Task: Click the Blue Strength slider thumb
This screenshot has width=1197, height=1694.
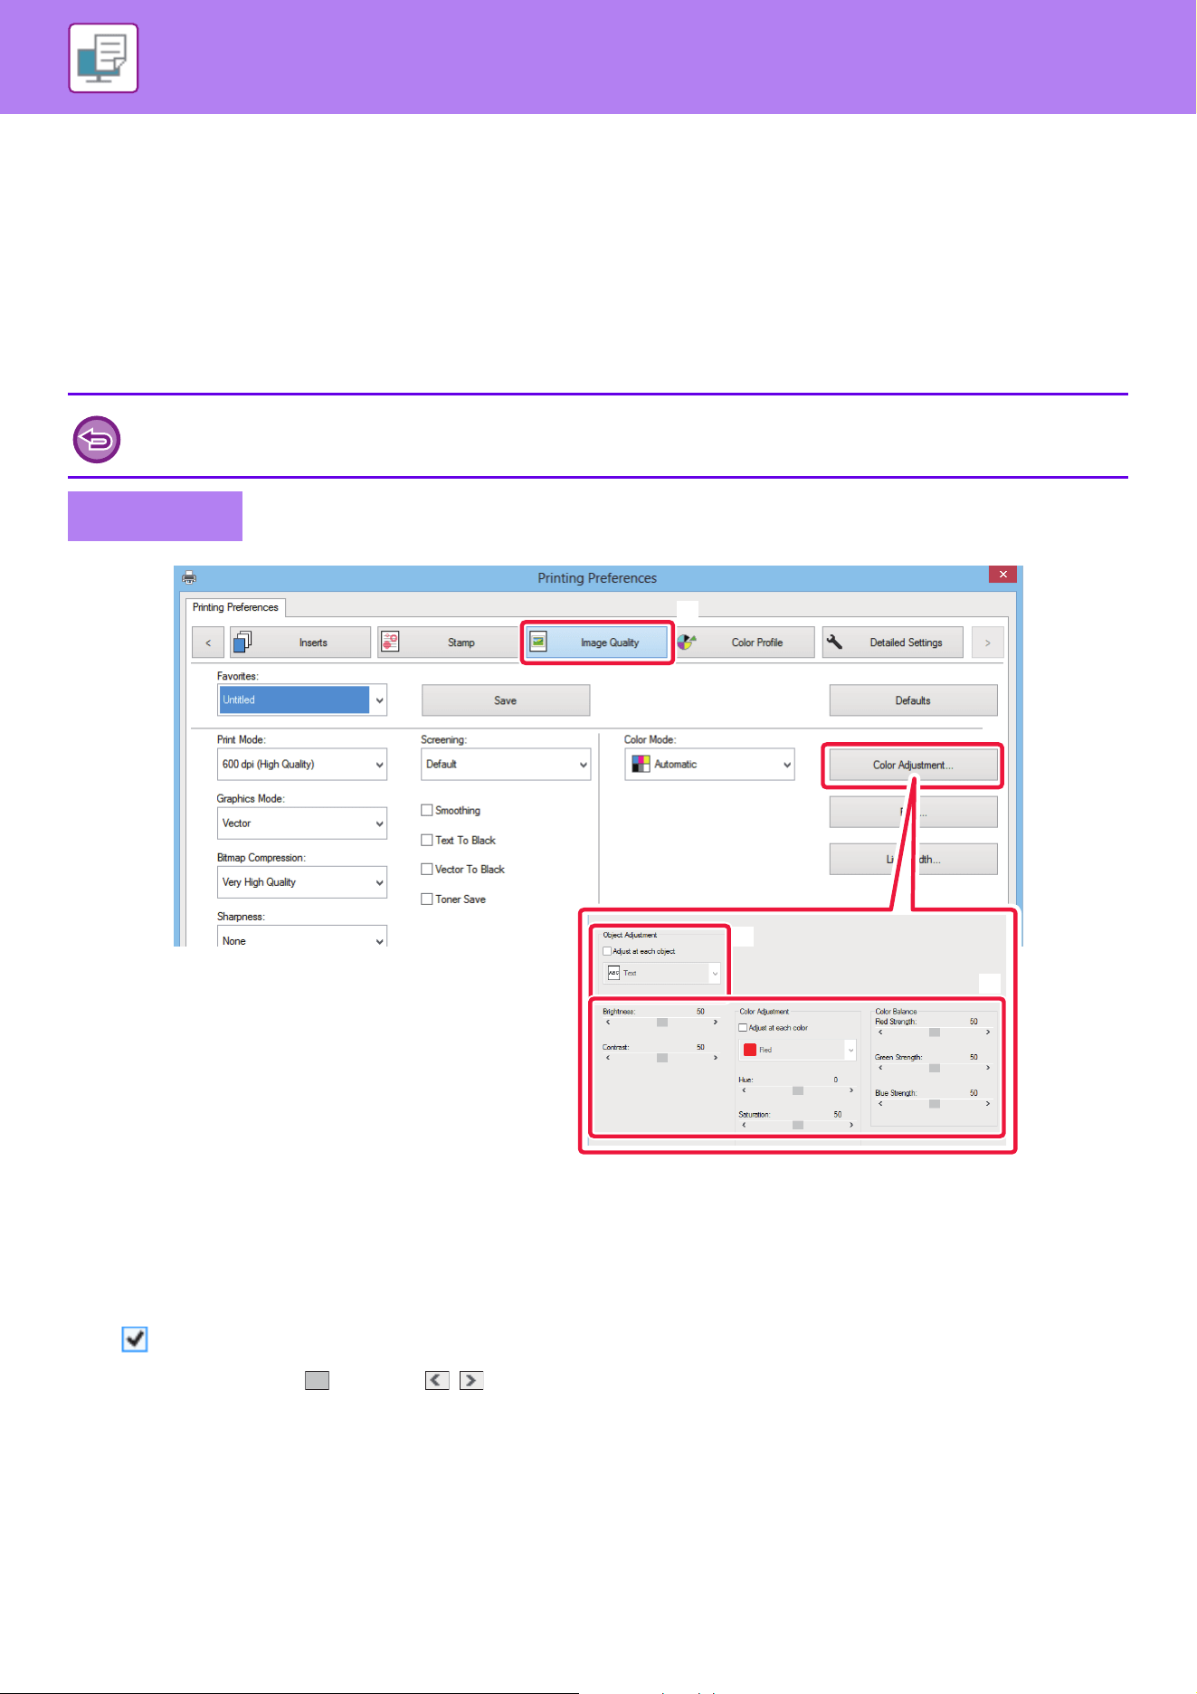Action: pos(935,1103)
